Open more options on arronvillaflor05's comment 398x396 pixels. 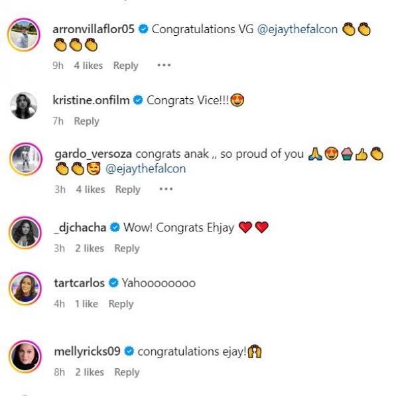tap(164, 66)
